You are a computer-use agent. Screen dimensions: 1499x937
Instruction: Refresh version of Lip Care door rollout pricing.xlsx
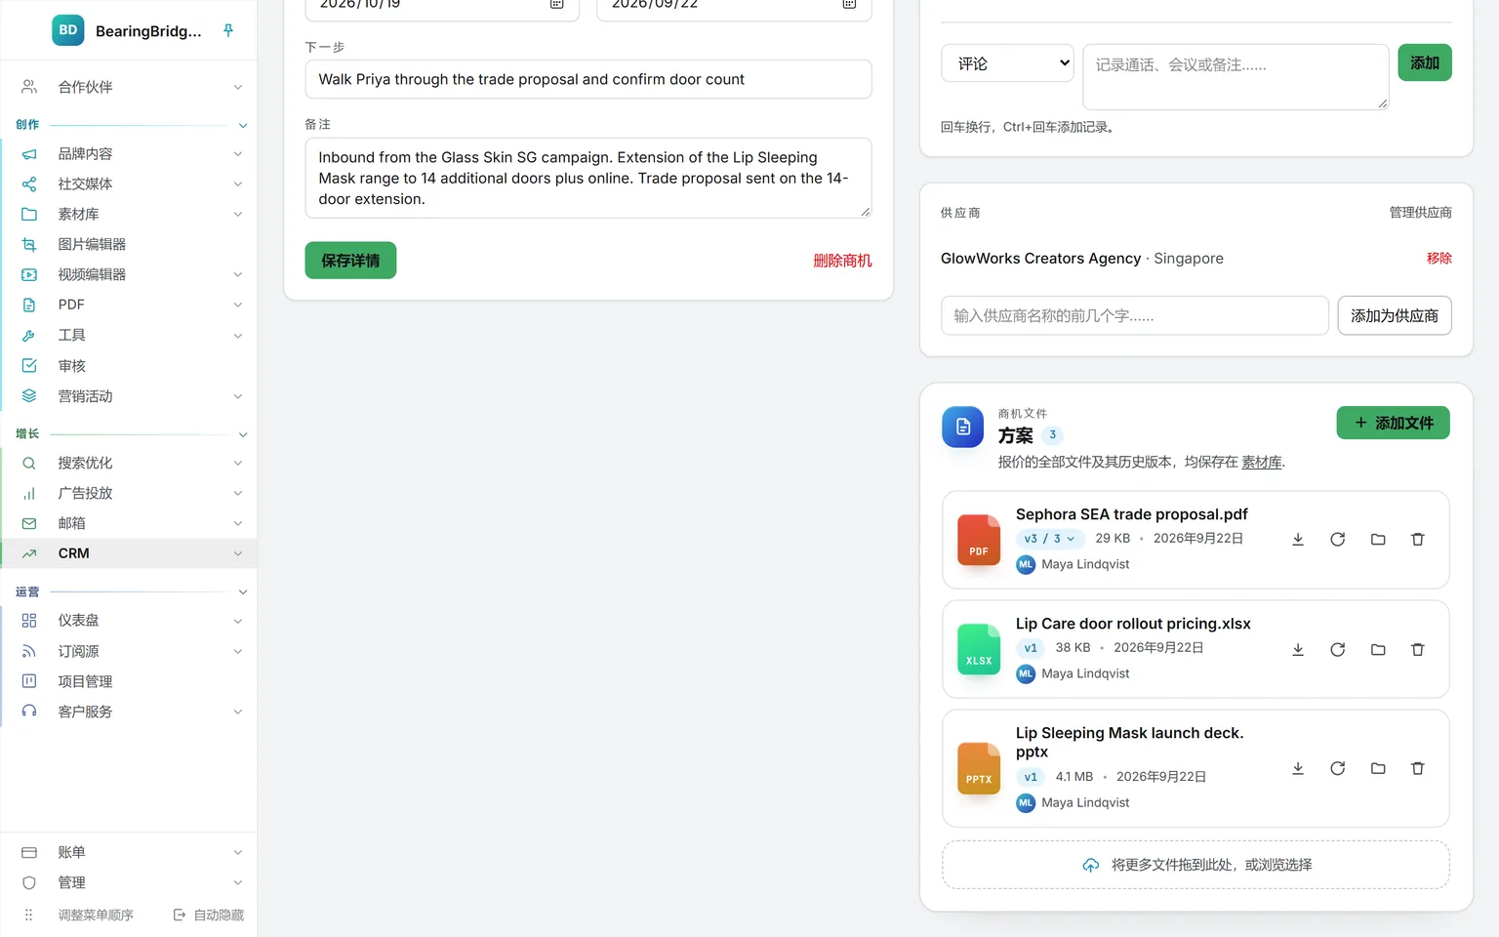pyautogui.click(x=1338, y=649)
